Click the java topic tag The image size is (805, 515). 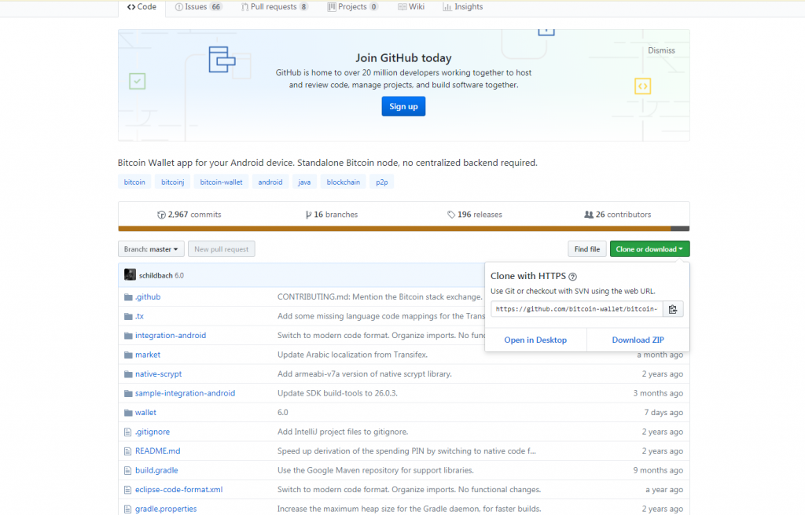304,182
